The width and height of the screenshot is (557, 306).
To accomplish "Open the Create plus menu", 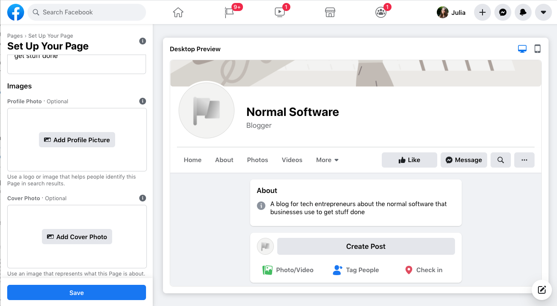I will tap(482, 13).
